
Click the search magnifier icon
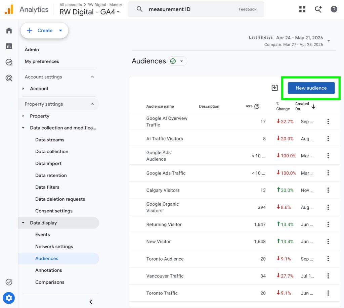point(139,9)
